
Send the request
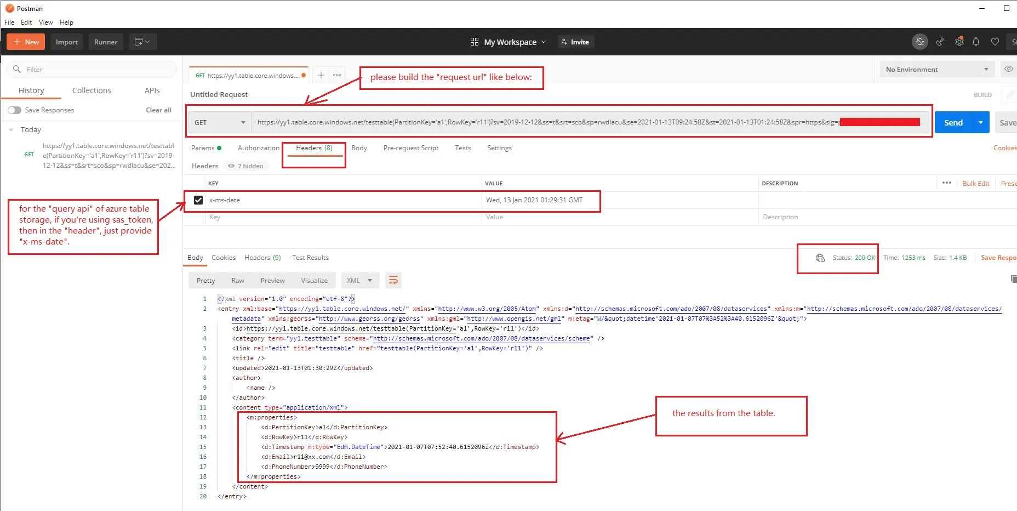(x=953, y=122)
